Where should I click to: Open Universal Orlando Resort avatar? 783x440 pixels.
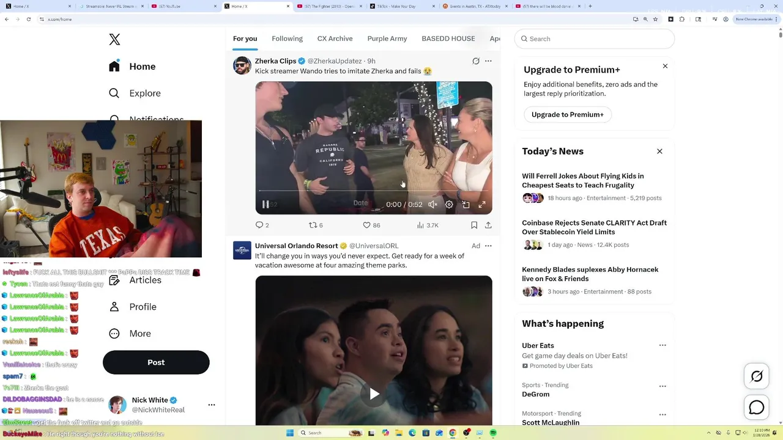[x=242, y=250]
